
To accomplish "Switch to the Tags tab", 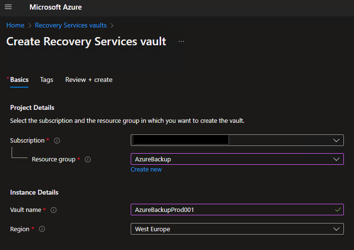I will click(46, 80).
